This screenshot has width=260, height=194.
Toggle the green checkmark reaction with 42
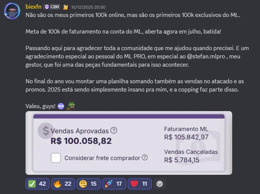[x=38, y=184]
